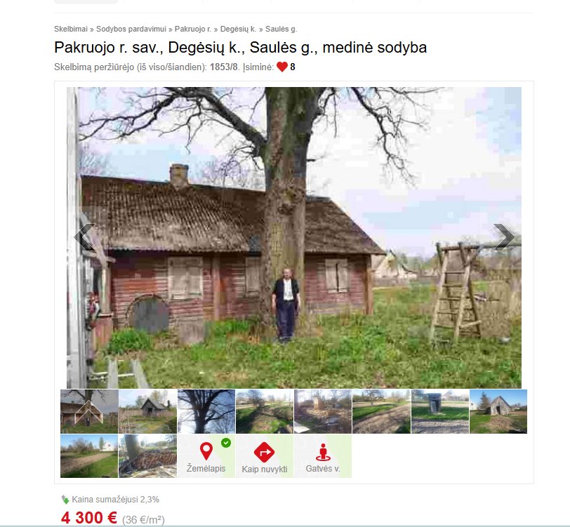Select thumbnail of bare tree against sky
Viewport: 570px width, 527px height.
(206, 411)
